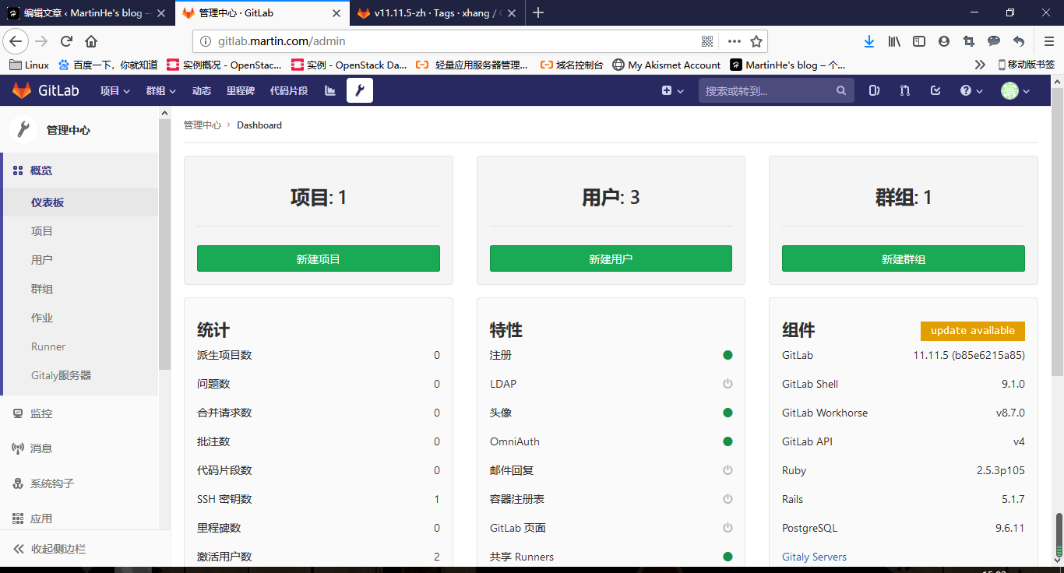Click the 新建用户 button
The width and height of the screenshot is (1064, 573).
[611, 258]
